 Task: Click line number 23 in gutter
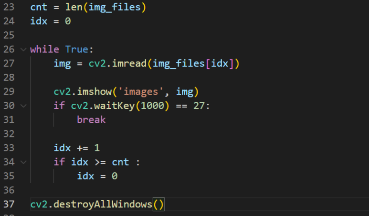coord(9,7)
